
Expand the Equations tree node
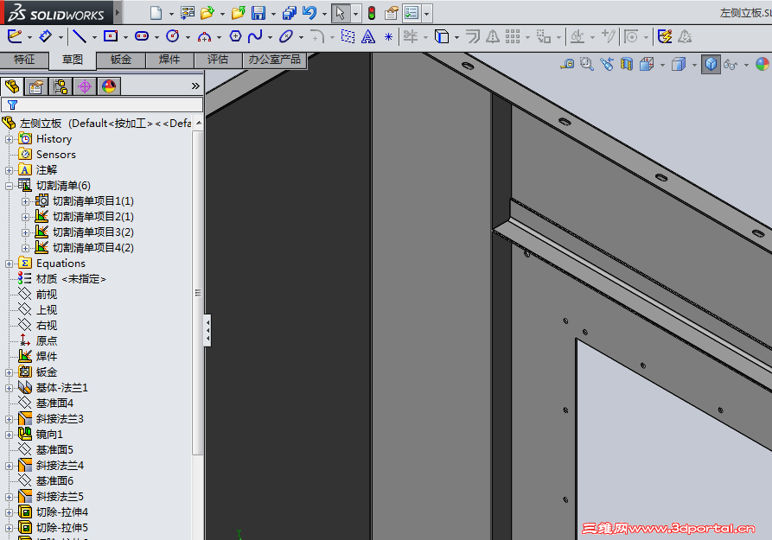click(x=9, y=264)
